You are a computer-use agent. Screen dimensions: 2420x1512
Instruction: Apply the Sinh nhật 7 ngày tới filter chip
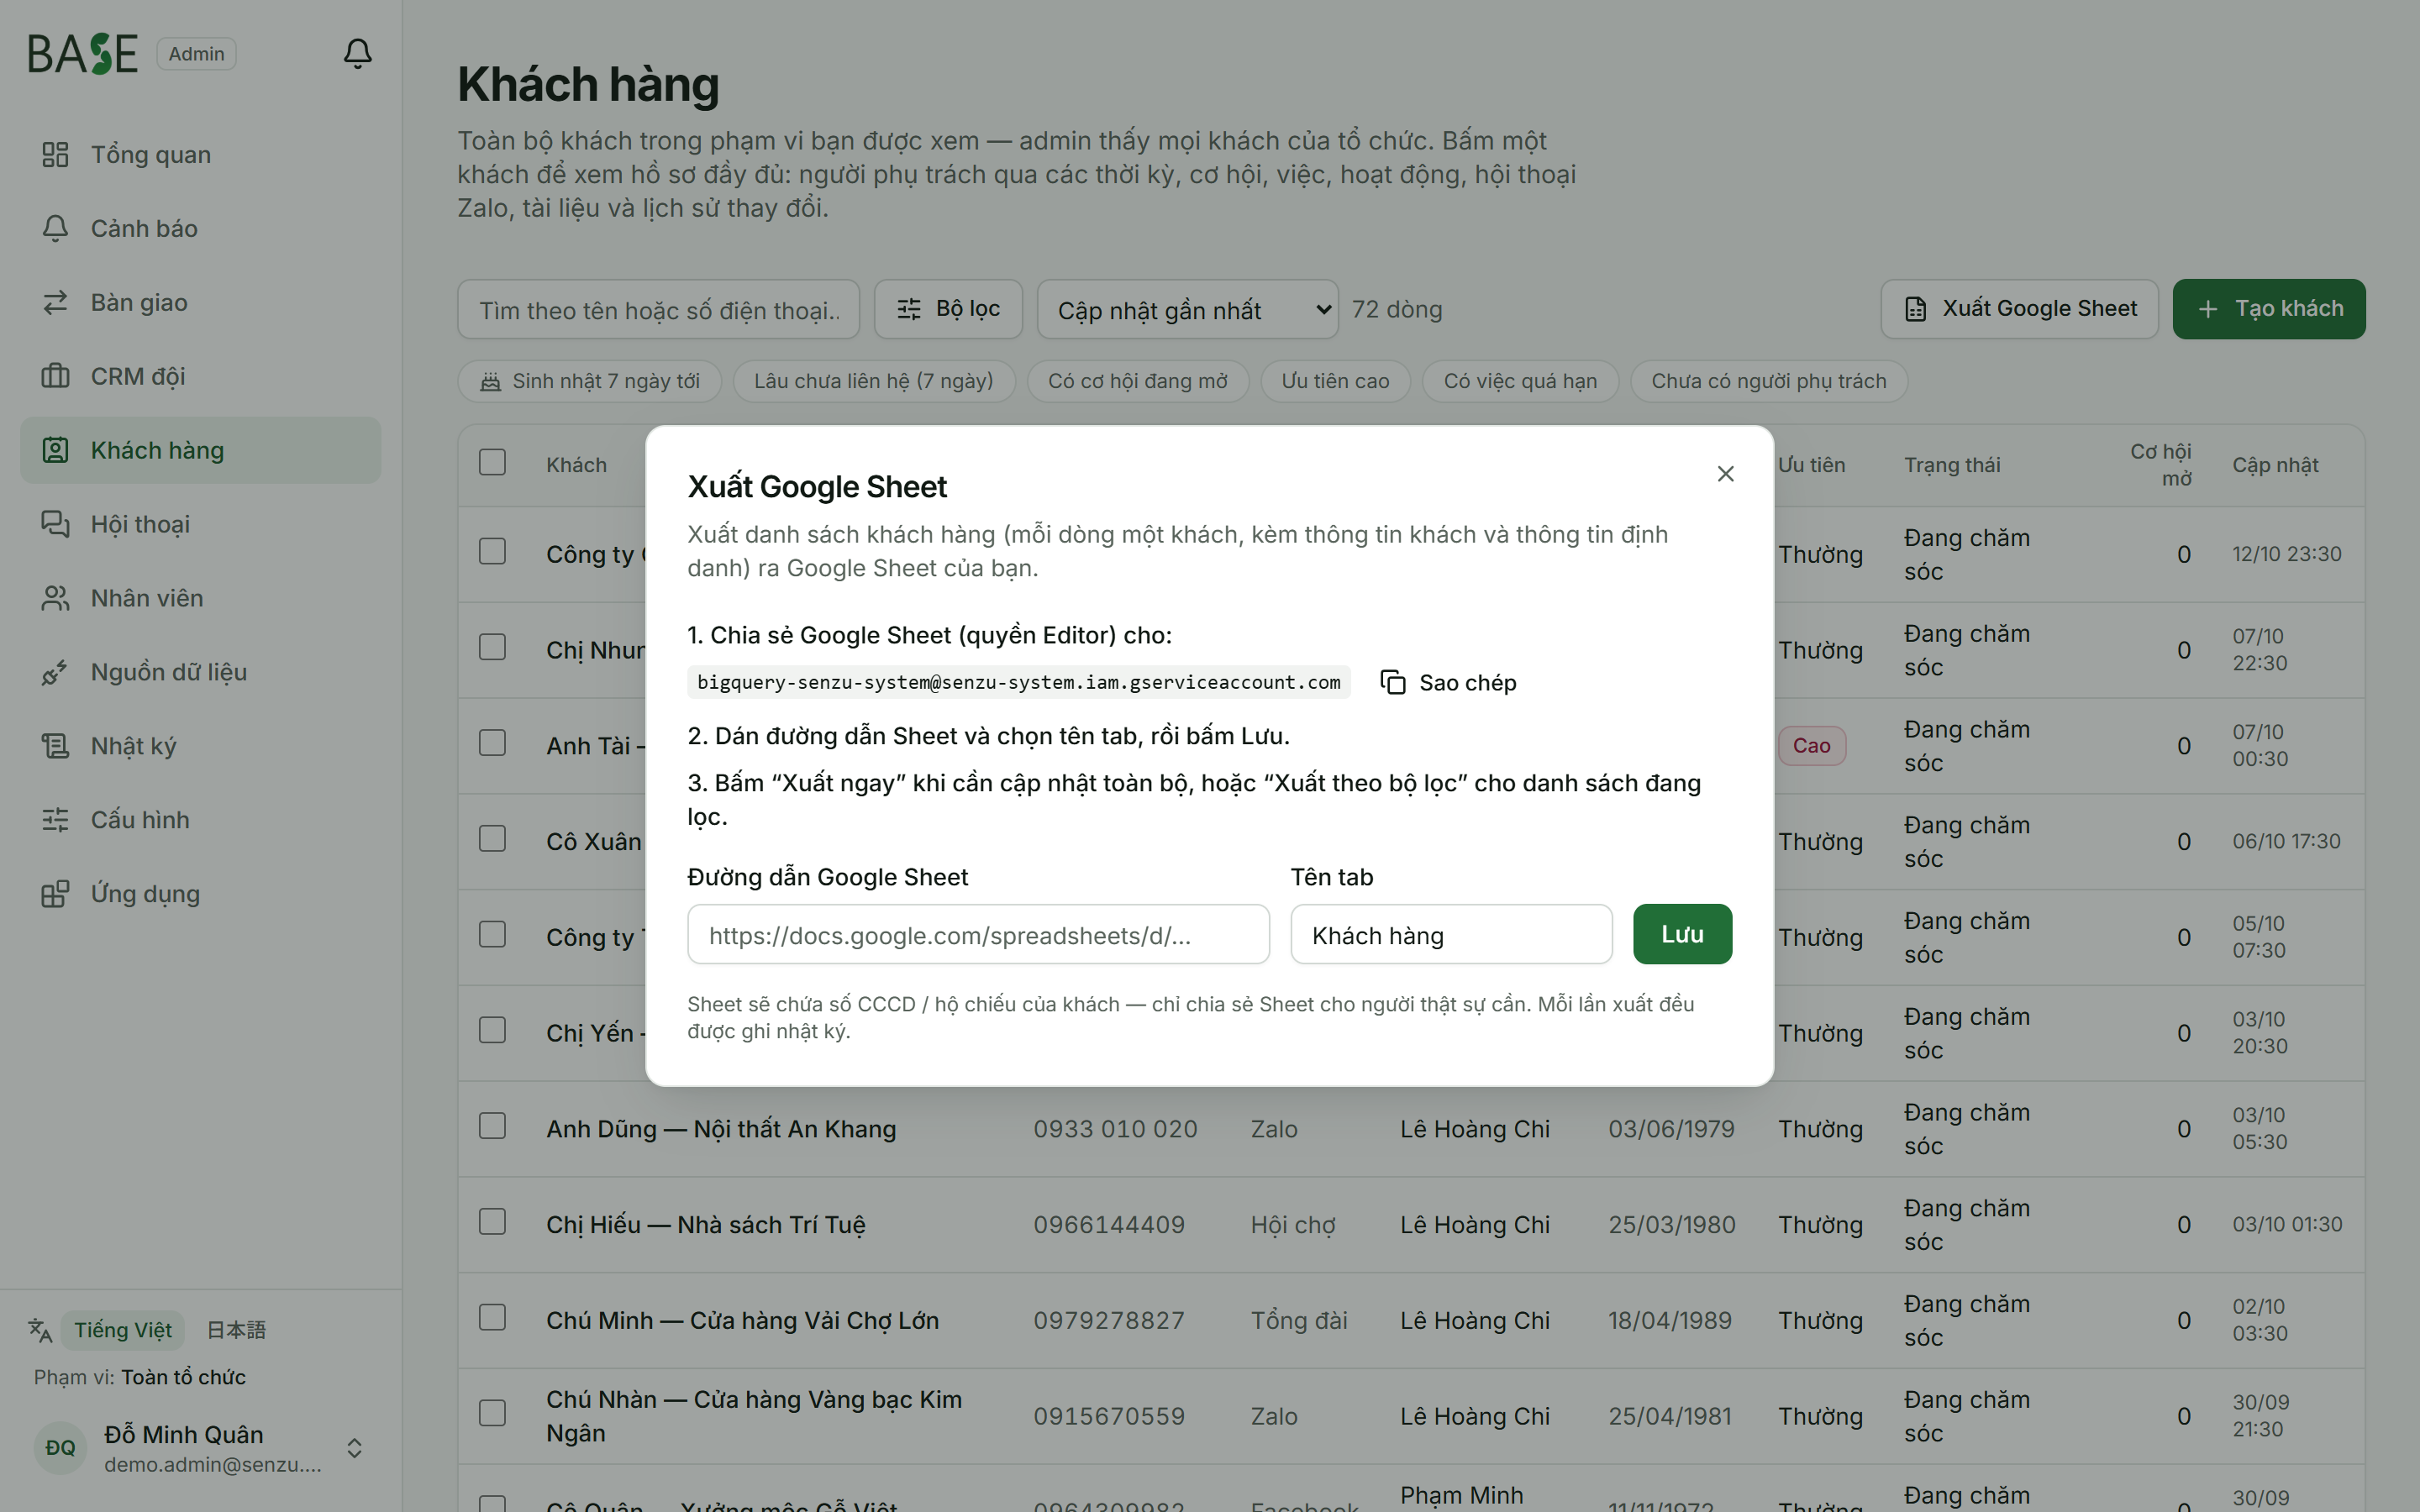(589, 381)
